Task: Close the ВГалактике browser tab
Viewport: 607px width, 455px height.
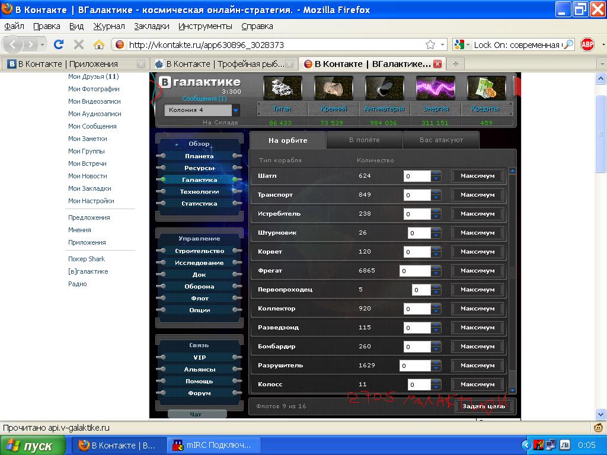Action: pyautogui.click(x=437, y=64)
